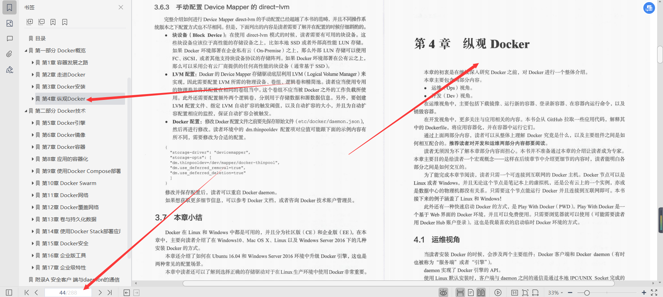Screen dimensions: 663x297
Task: Select 第8章 应用的容器化 bookmark
Action: pyautogui.click(x=65, y=159)
